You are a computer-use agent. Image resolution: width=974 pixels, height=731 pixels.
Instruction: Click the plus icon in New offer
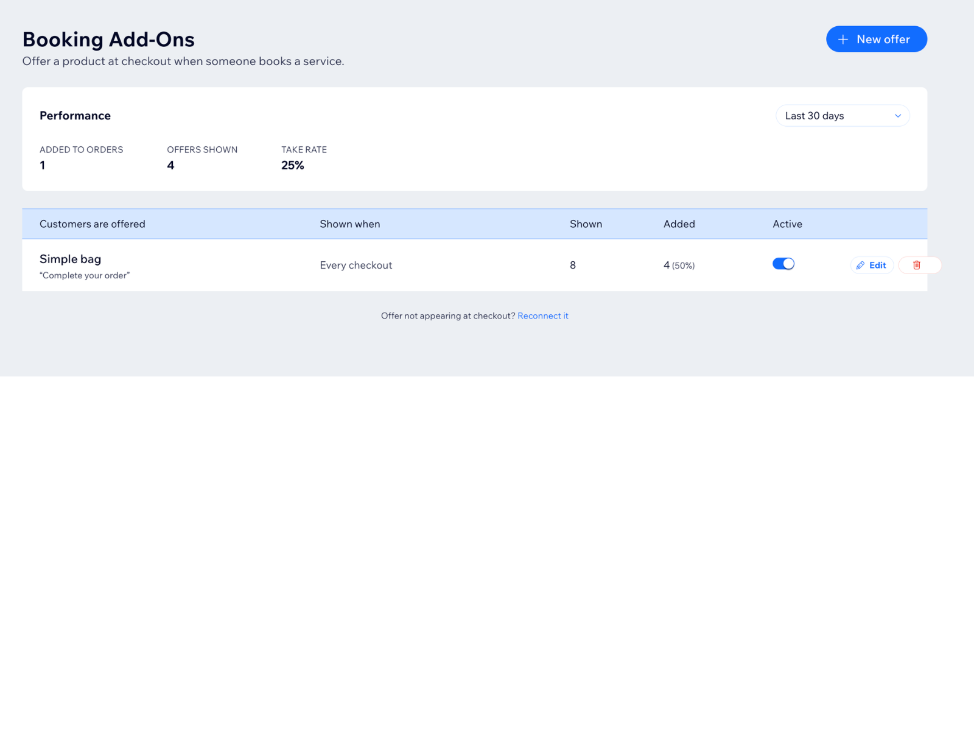click(x=843, y=40)
